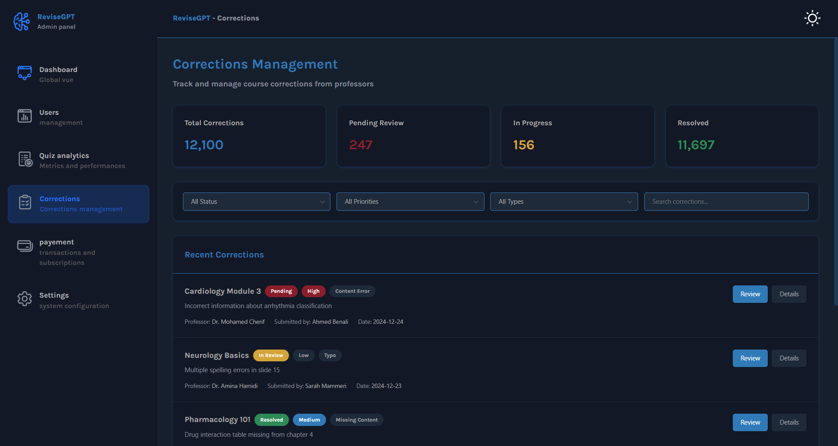Click the Corrections Management heading
This screenshot has height=446, width=838.
tap(255, 64)
